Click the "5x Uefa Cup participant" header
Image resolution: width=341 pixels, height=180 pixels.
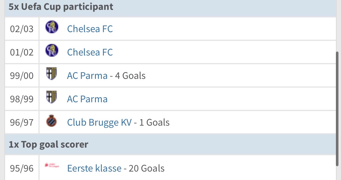61,7
